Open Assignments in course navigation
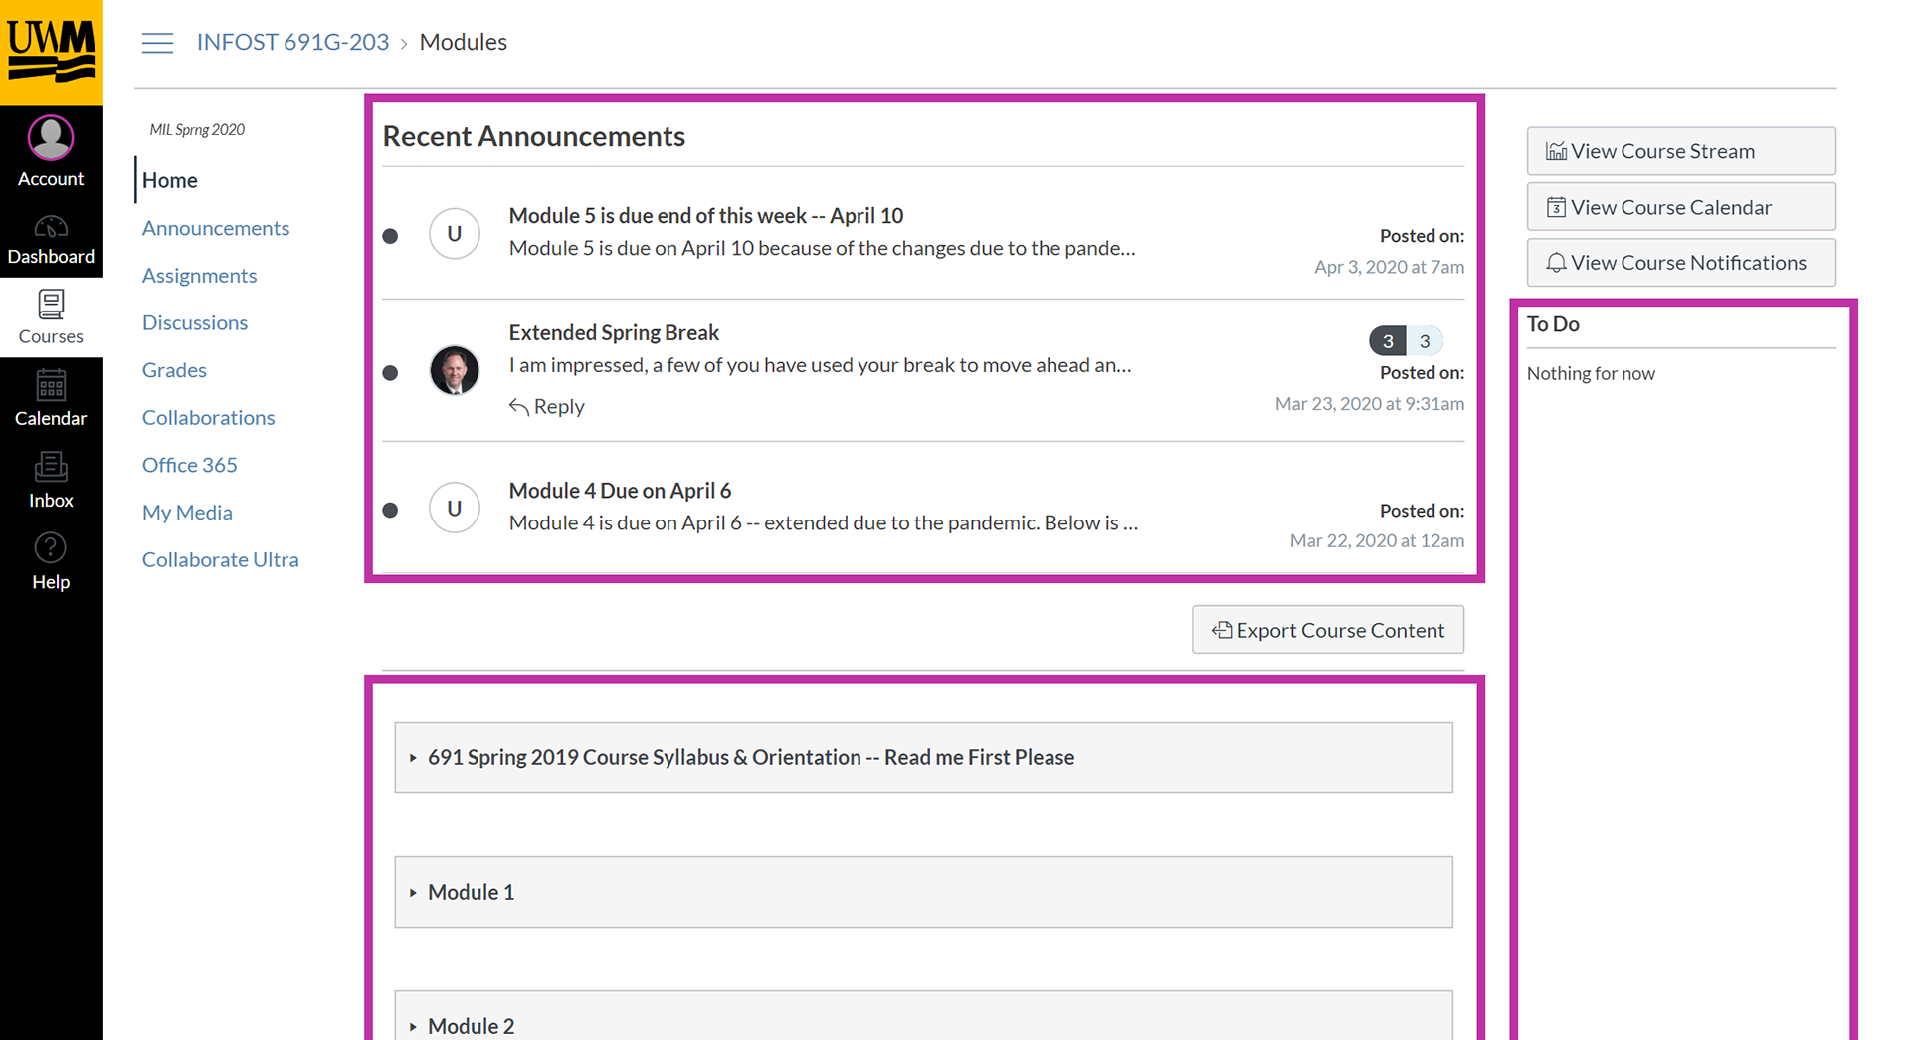 click(200, 276)
